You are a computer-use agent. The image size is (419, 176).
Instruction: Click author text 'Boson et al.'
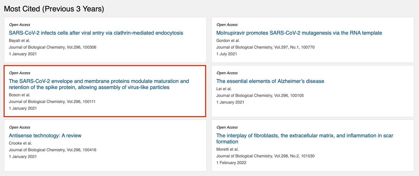coord(20,95)
